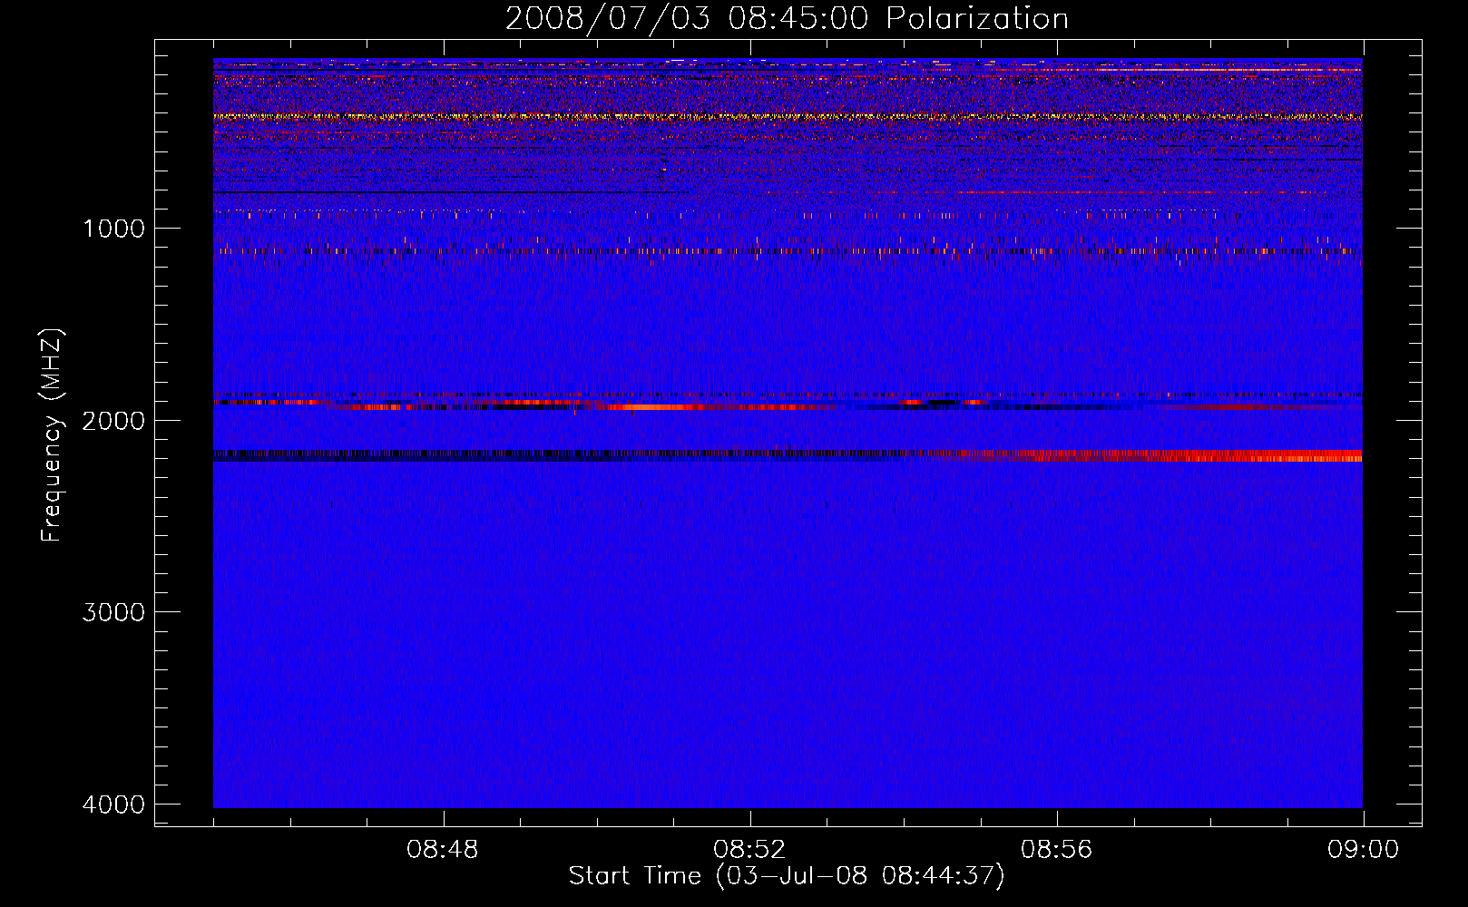
Task: Click the 1000 frequency tick label
Action: (x=113, y=228)
